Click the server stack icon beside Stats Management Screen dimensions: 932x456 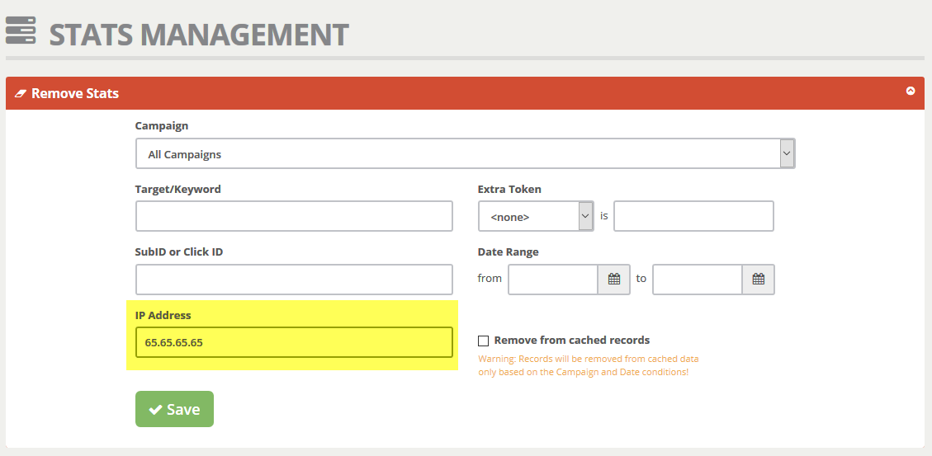pos(21,30)
